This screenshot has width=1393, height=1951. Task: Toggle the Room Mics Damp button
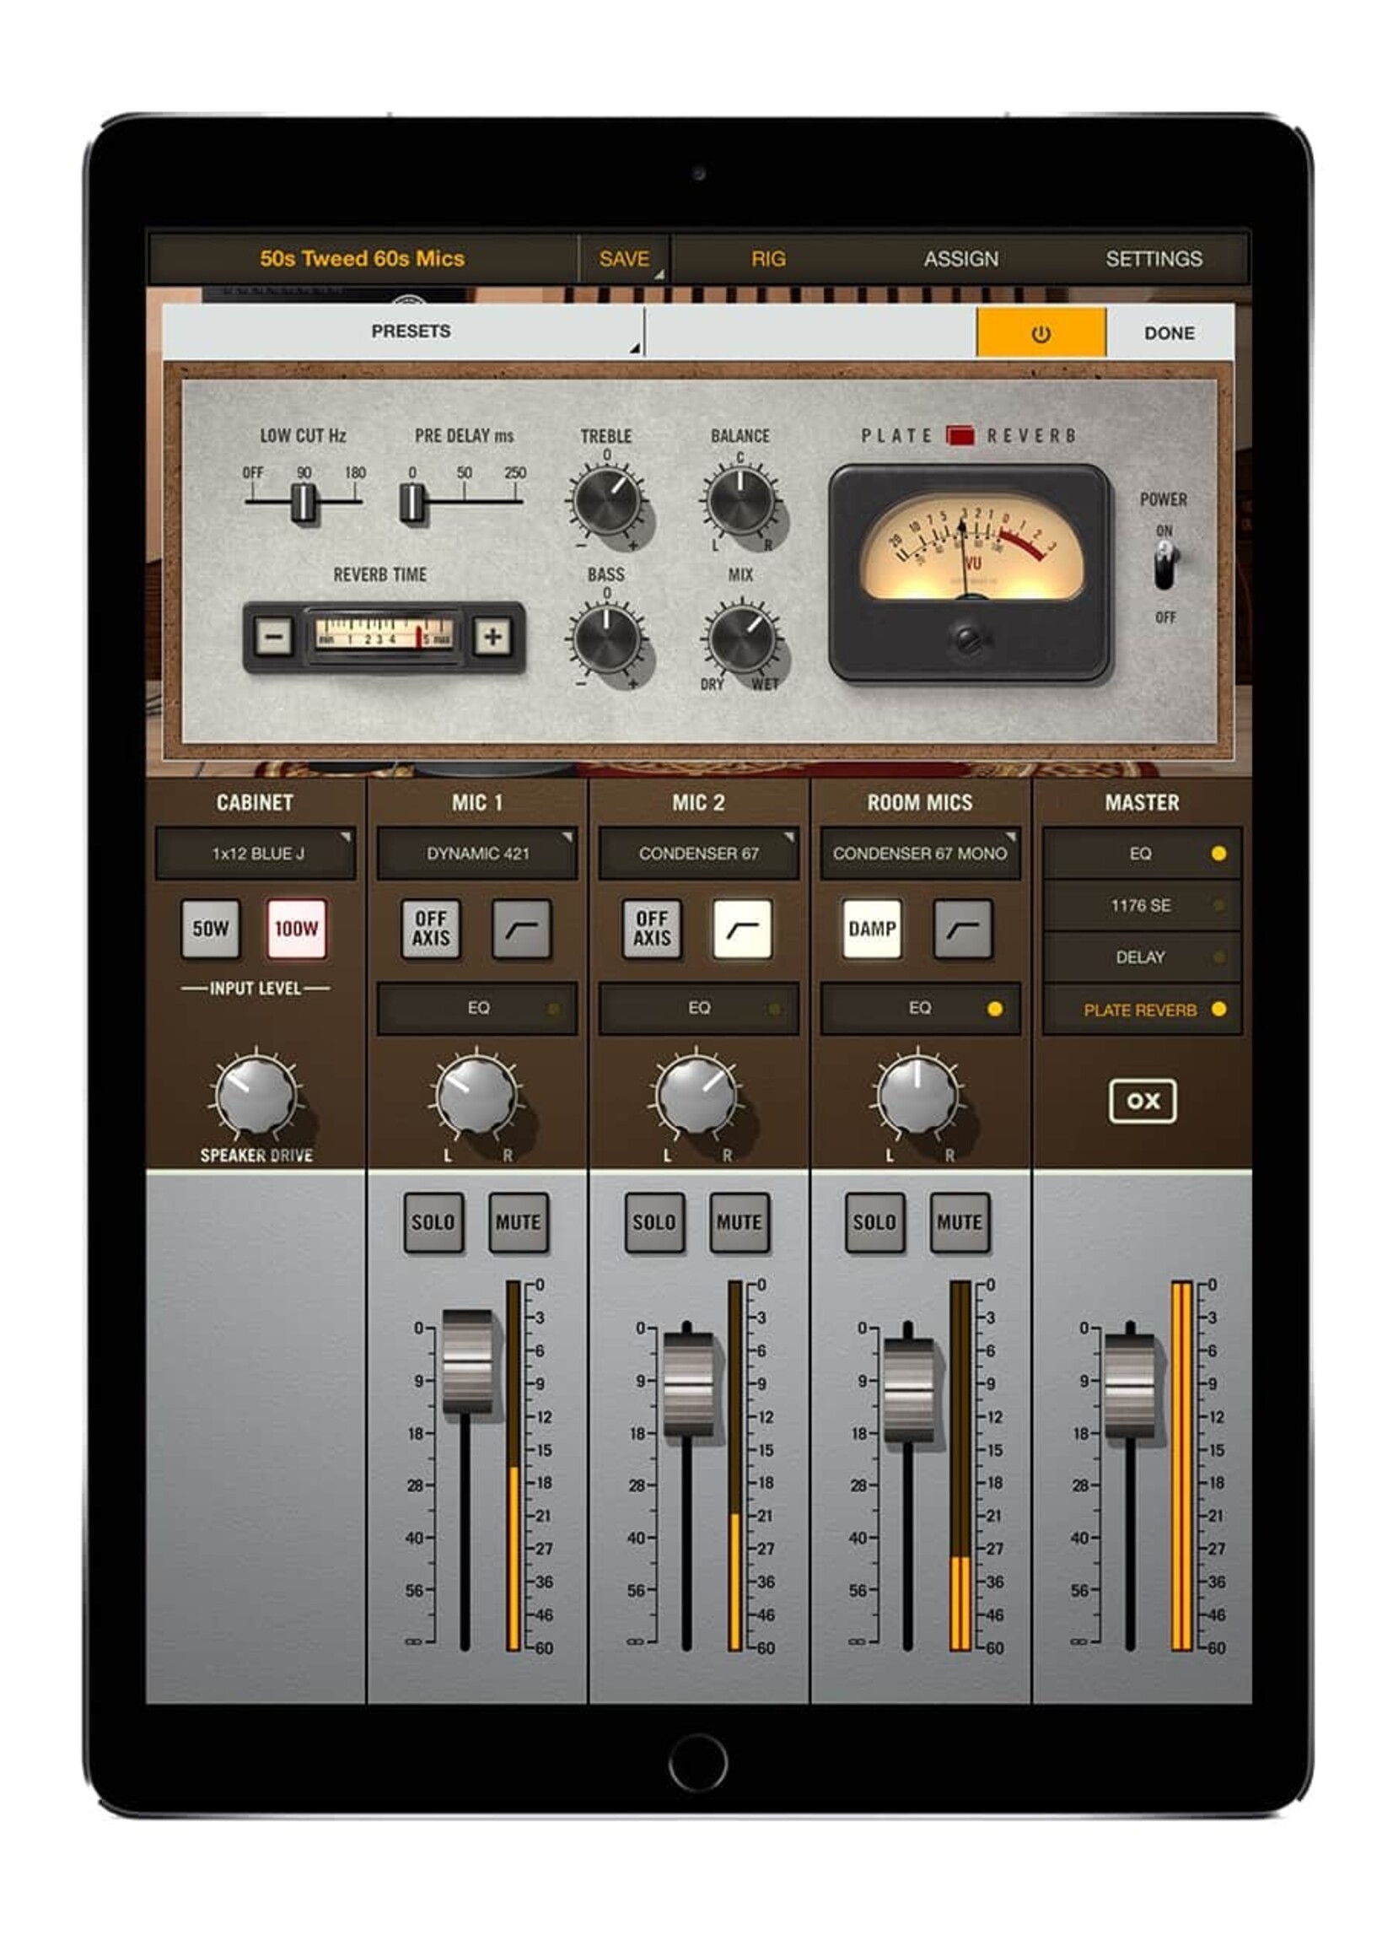[873, 929]
